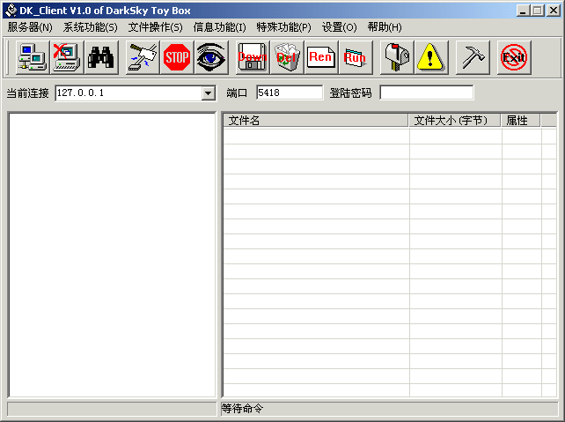Click the disconnect icon with red X
Viewport: 565px width, 422px height.
[66, 58]
